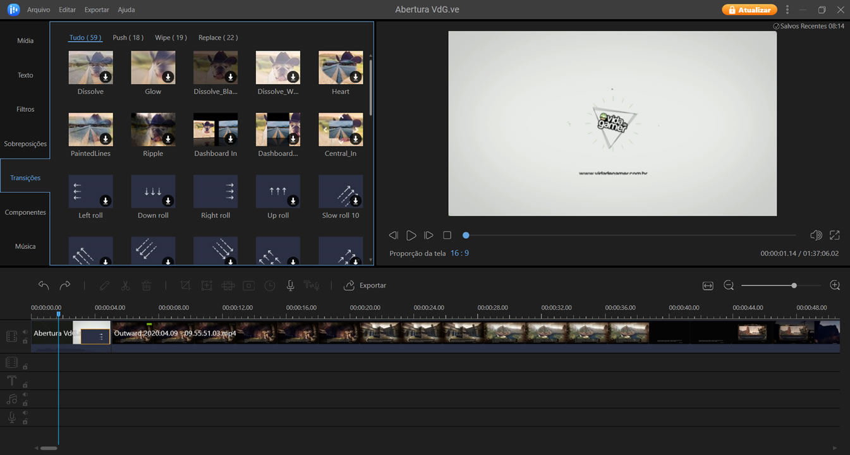
Task: Download the Heart transition
Action: tap(356, 76)
